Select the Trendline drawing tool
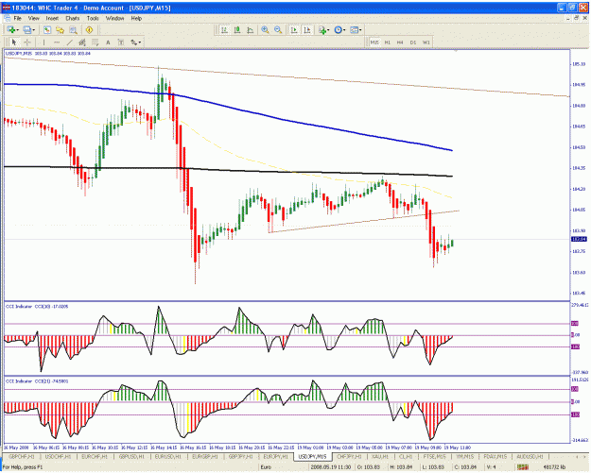Viewport: 591px width, 473px height. tap(69, 42)
